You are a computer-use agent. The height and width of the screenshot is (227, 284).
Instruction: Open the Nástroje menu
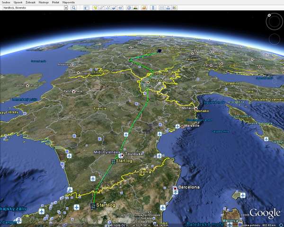pos(44,2)
